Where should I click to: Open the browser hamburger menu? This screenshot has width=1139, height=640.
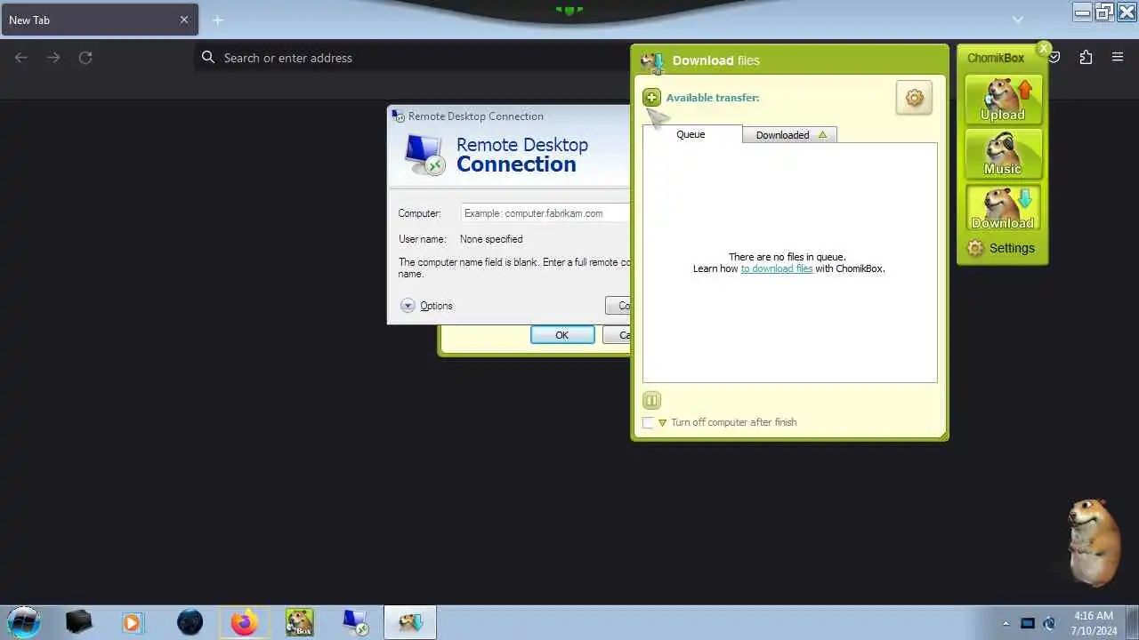pos(1118,58)
